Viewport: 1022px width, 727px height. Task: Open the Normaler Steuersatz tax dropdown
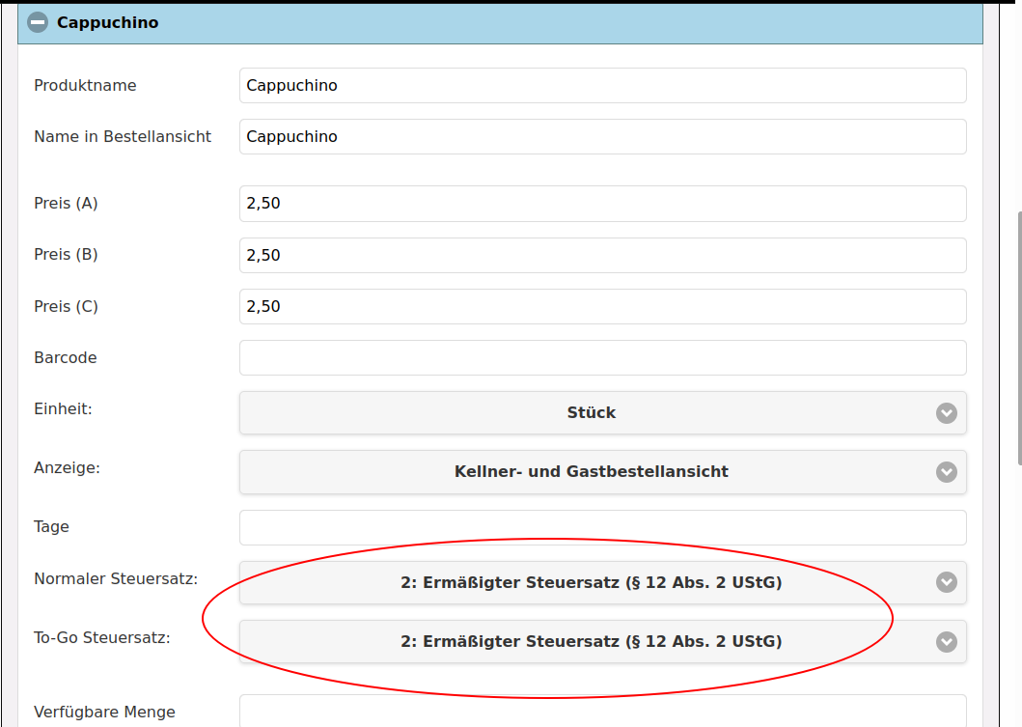pos(591,582)
